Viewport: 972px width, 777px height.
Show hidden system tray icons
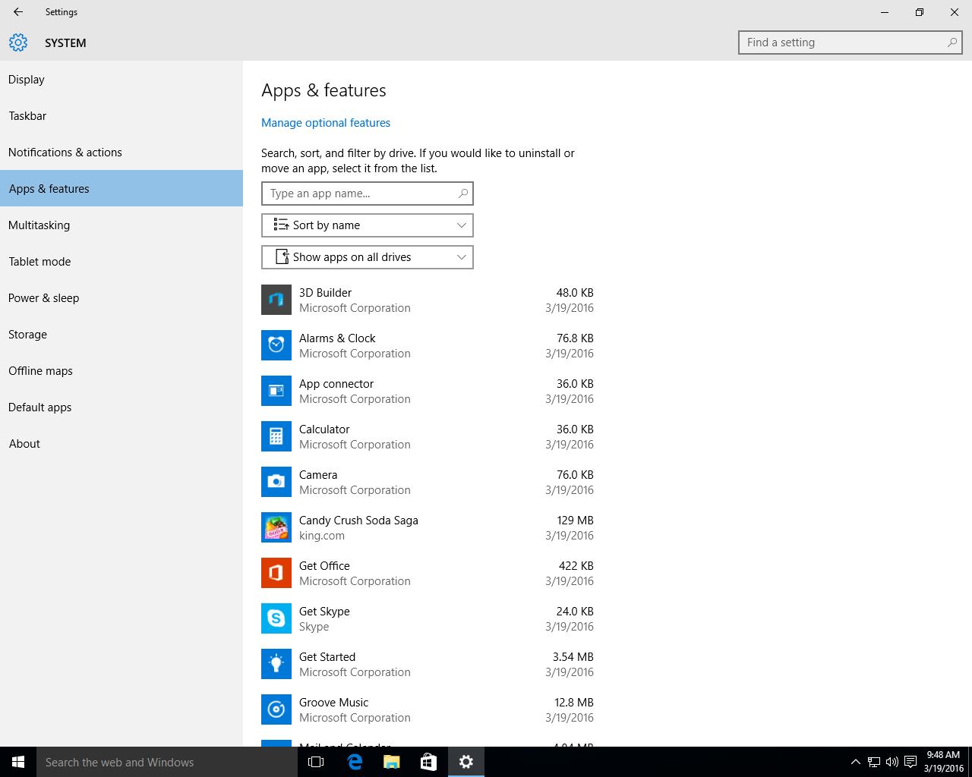pyautogui.click(x=855, y=762)
